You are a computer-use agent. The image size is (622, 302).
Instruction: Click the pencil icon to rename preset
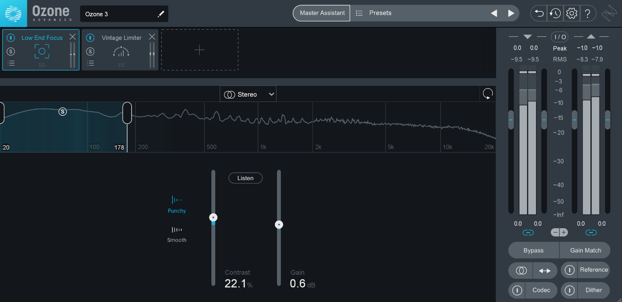161,14
